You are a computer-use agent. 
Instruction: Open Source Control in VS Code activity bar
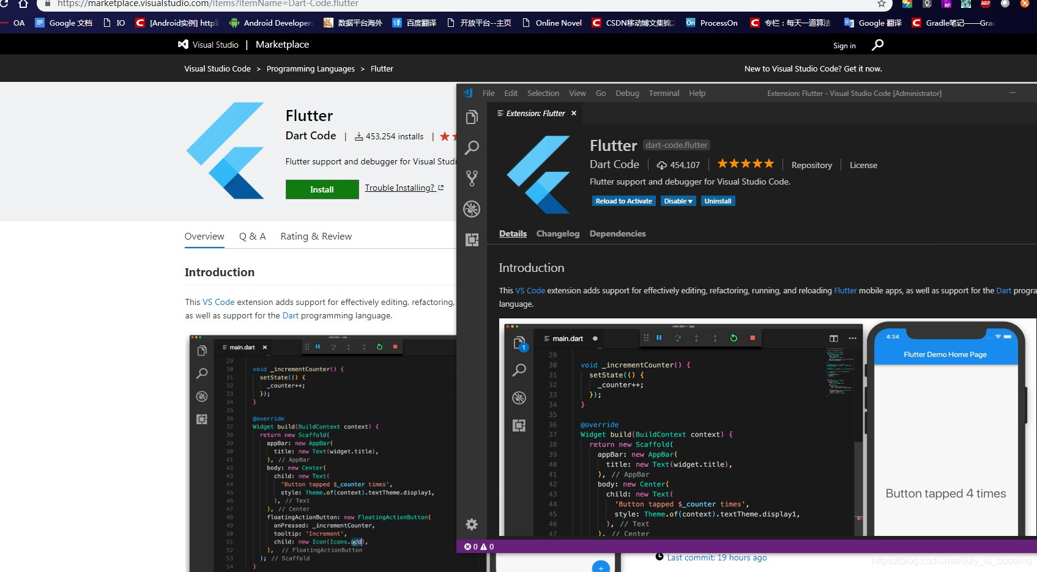pyautogui.click(x=472, y=178)
